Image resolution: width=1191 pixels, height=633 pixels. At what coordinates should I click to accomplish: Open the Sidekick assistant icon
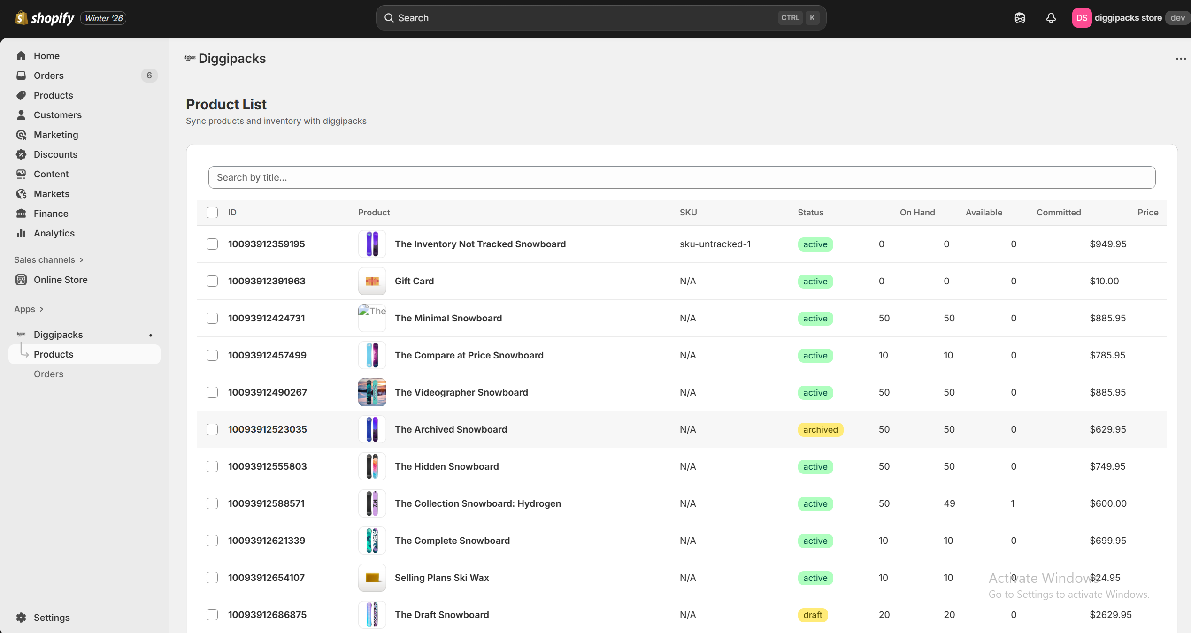click(1020, 18)
